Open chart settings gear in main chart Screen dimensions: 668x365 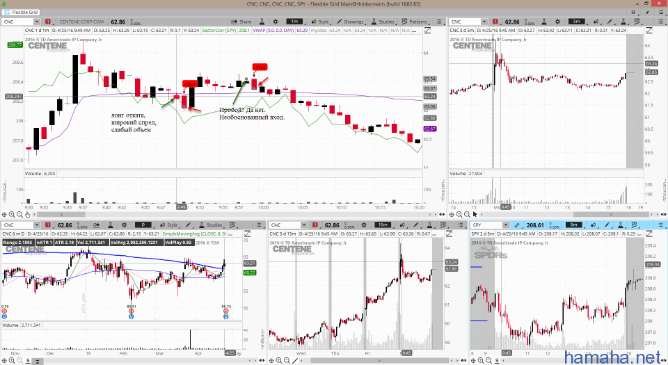[276, 22]
